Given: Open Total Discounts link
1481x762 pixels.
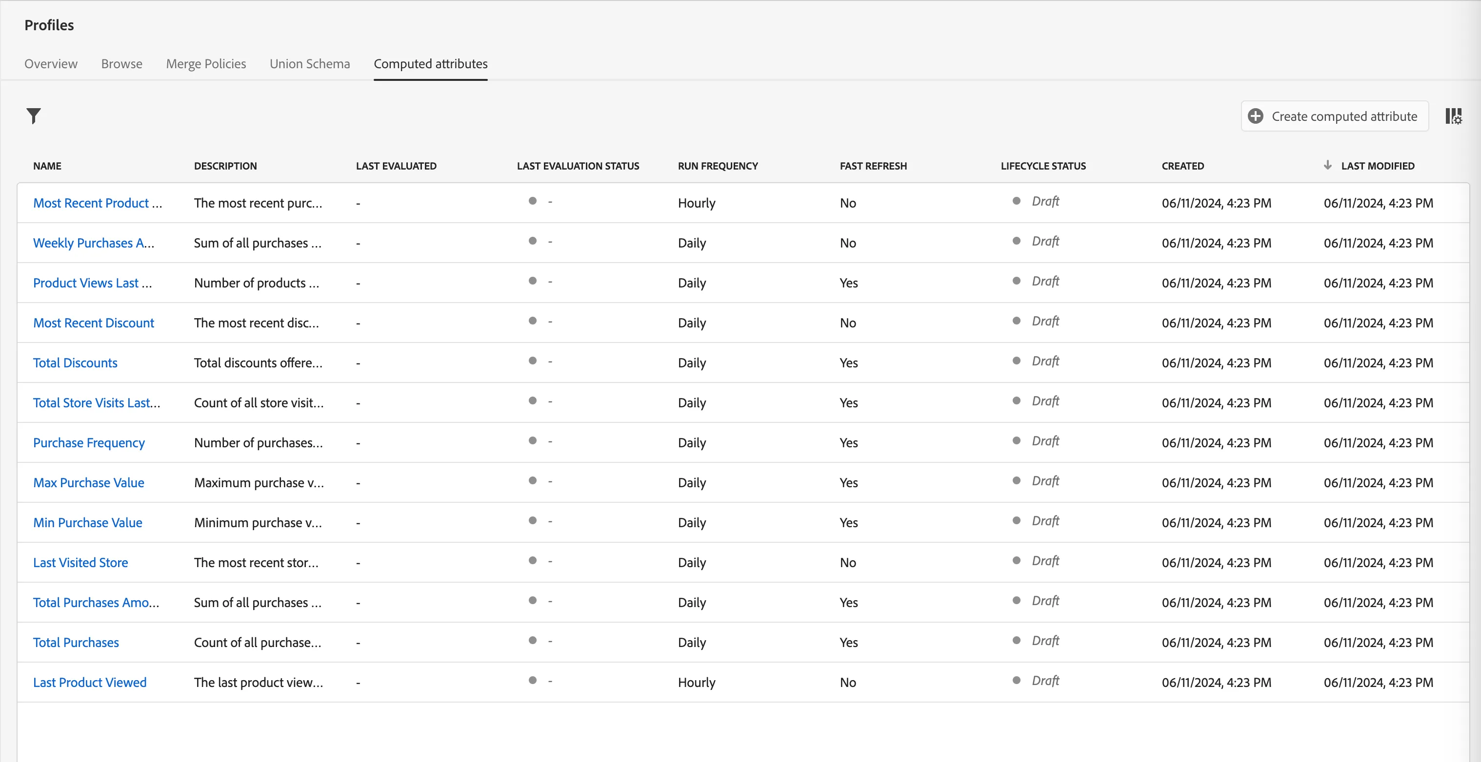Looking at the screenshot, I should click(75, 362).
